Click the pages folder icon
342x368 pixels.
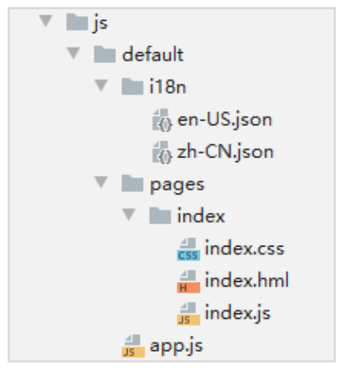pos(133,183)
